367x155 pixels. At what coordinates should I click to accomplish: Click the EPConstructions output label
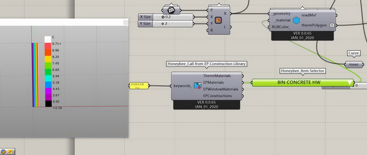tap(217, 96)
